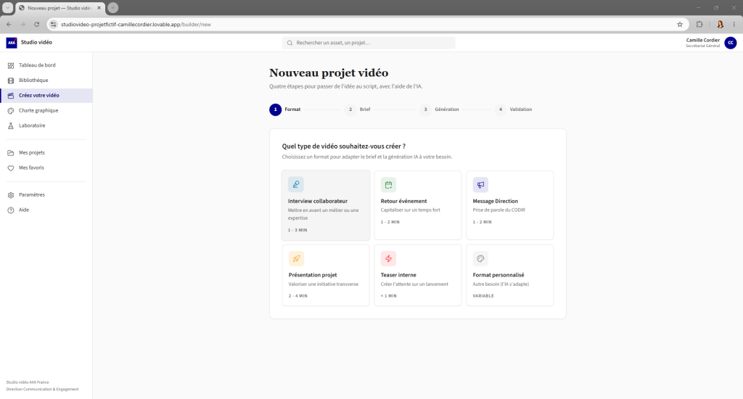Screen dimensions: 743x399
Task: Open a new browser tab
Action: 112,7
